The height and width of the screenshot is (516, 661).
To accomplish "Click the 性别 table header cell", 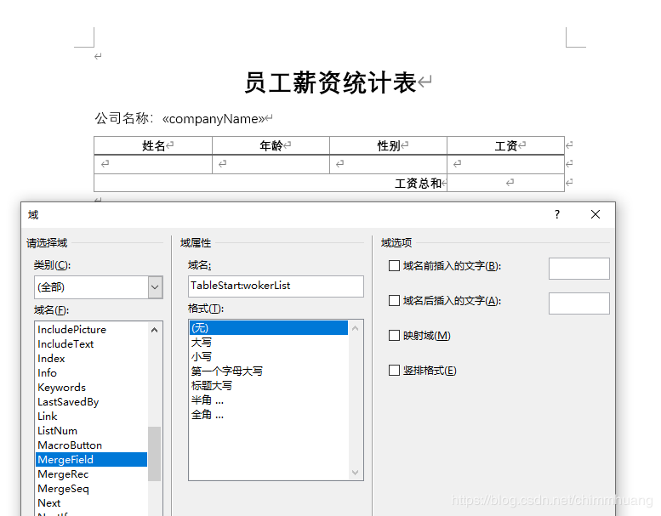I will (388, 145).
